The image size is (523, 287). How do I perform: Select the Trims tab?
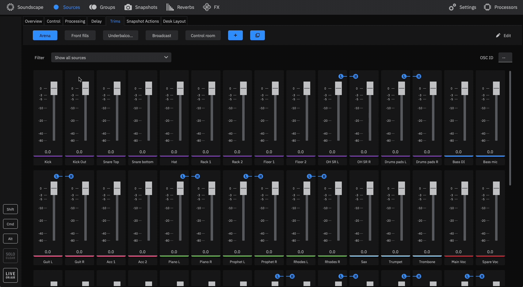[x=115, y=21]
